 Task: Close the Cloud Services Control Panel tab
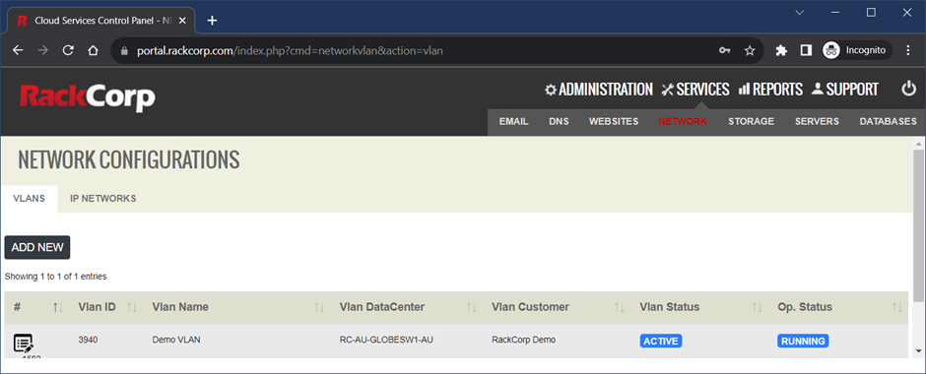pyautogui.click(x=182, y=21)
